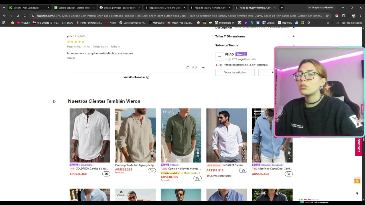Image resolution: width=365 pixels, height=205 pixels.
Task: Open the MetroLyrics bookmark
Action: (x=157, y=23)
